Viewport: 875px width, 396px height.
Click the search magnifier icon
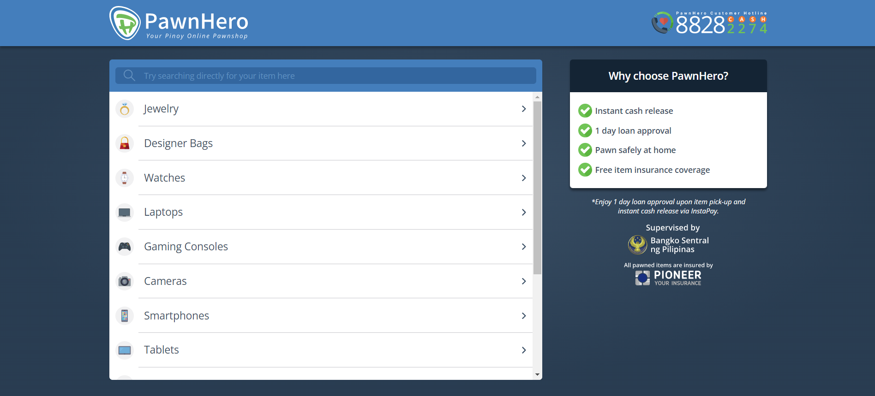(x=129, y=76)
